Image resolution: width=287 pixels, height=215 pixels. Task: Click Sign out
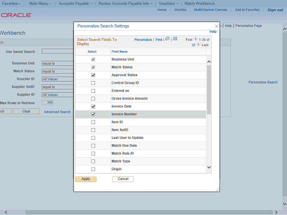tap(275, 10)
